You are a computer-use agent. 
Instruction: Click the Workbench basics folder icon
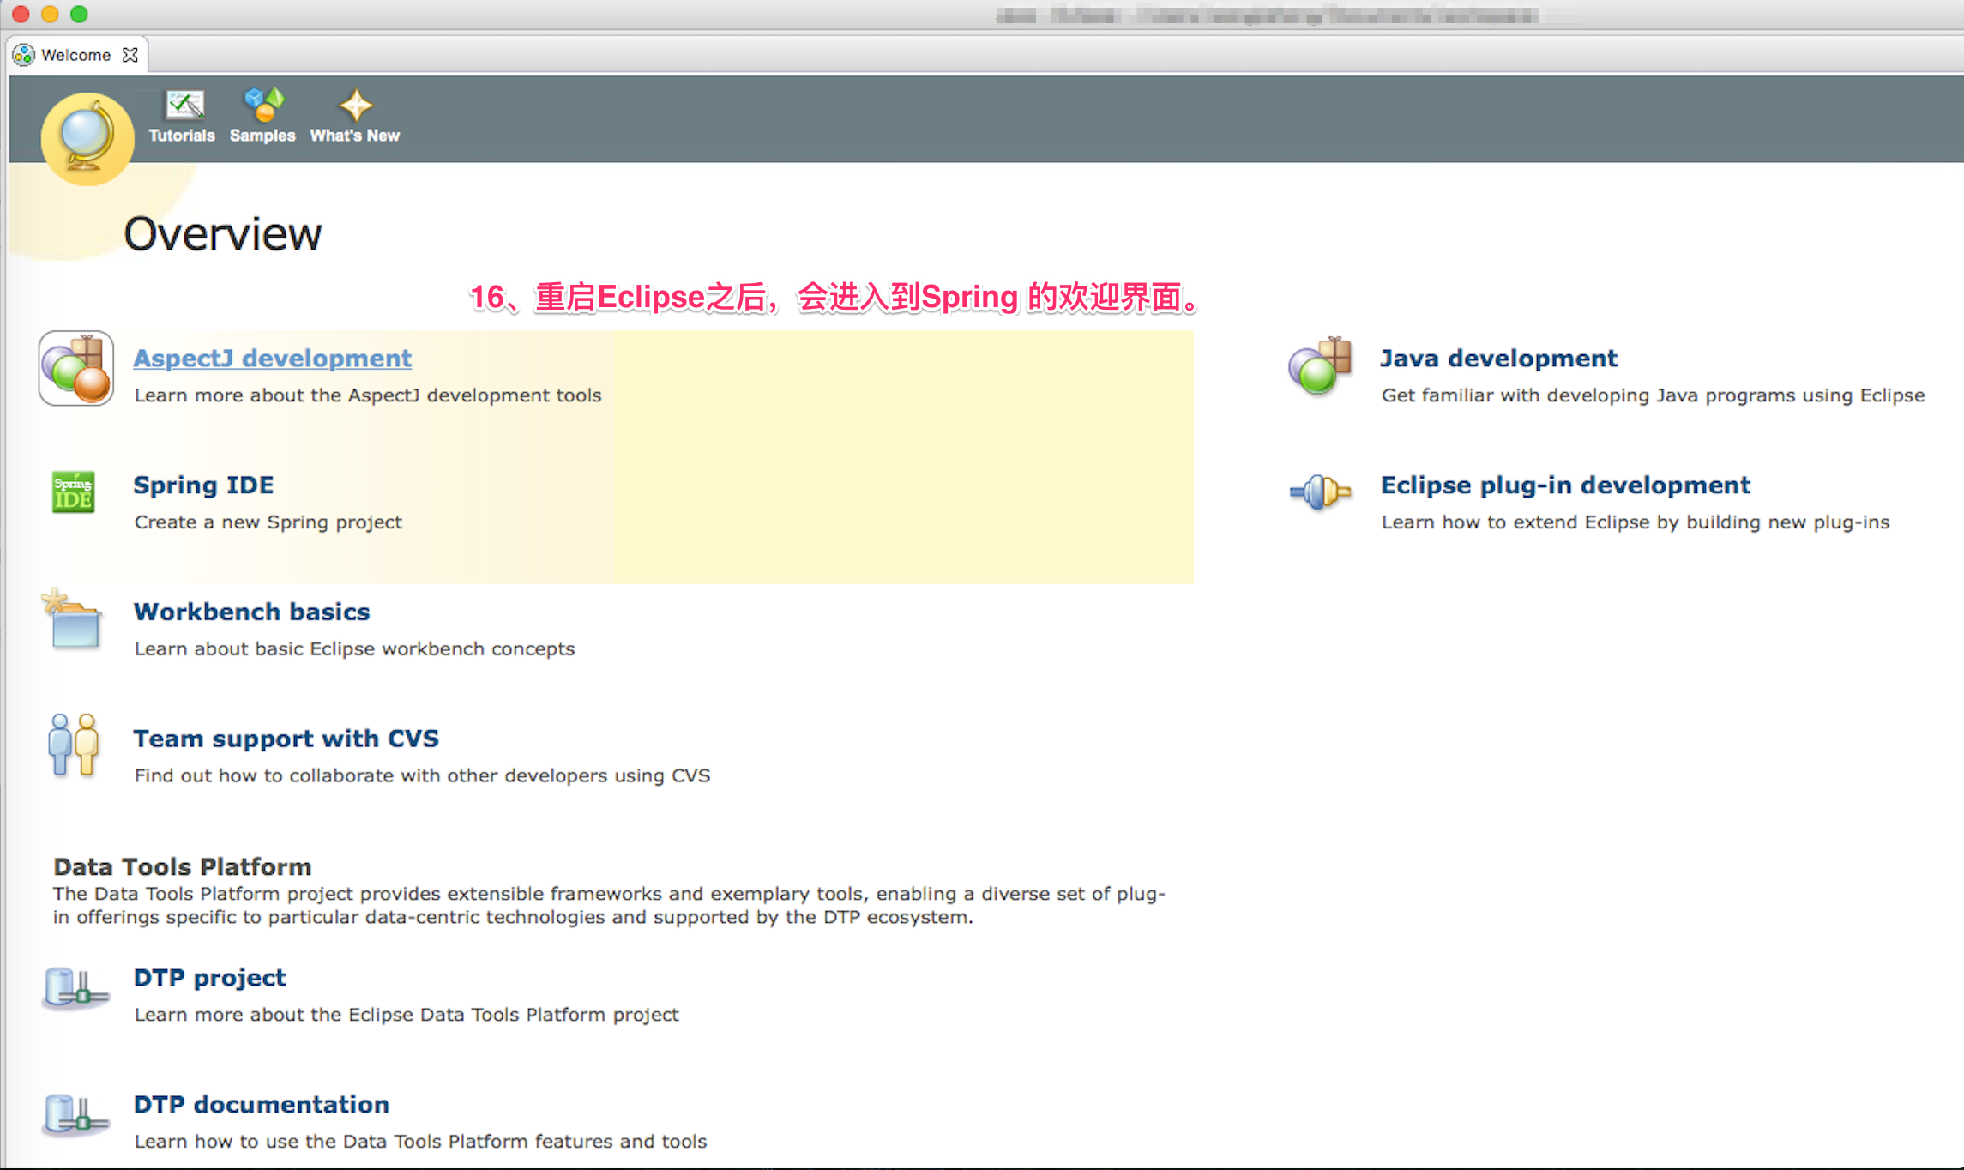tap(73, 618)
